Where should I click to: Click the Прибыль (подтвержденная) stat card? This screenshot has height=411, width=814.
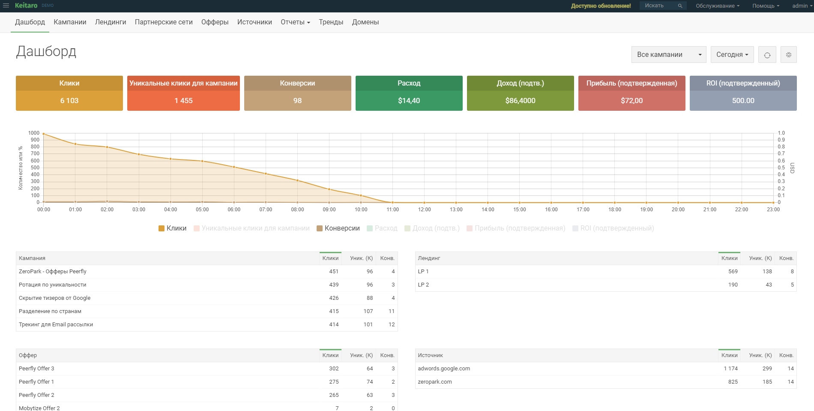pyautogui.click(x=632, y=93)
